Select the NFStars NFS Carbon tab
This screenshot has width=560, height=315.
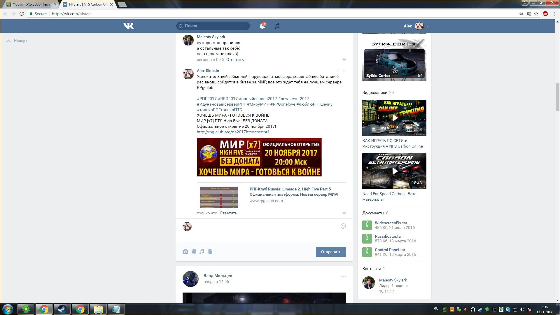click(87, 4)
